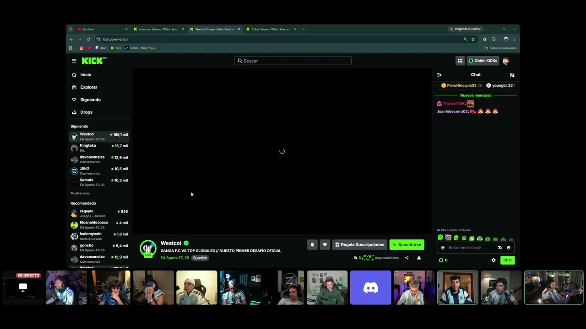This screenshot has height=329, width=586.
Task: Open the tab search dropdown arrow
Action: click(x=71, y=29)
